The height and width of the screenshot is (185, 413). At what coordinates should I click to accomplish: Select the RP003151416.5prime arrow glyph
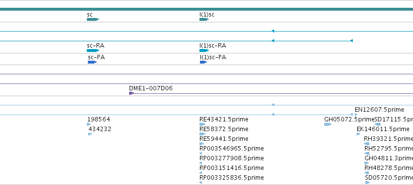(x=201, y=173)
